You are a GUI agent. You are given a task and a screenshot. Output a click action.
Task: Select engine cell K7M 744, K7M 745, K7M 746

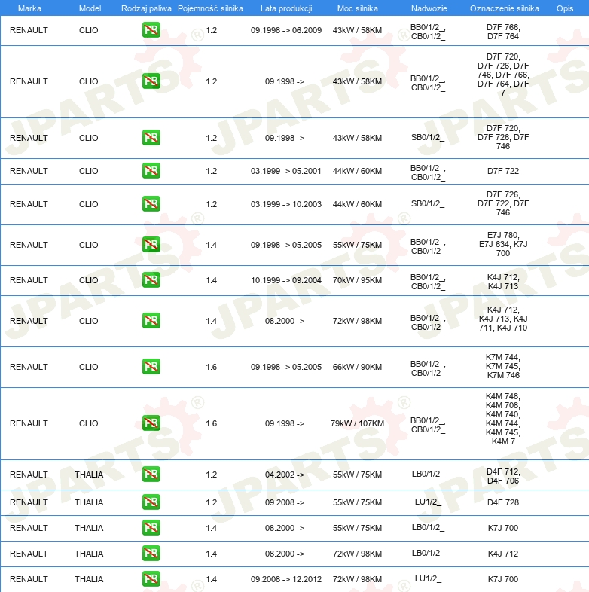pyautogui.click(x=503, y=366)
